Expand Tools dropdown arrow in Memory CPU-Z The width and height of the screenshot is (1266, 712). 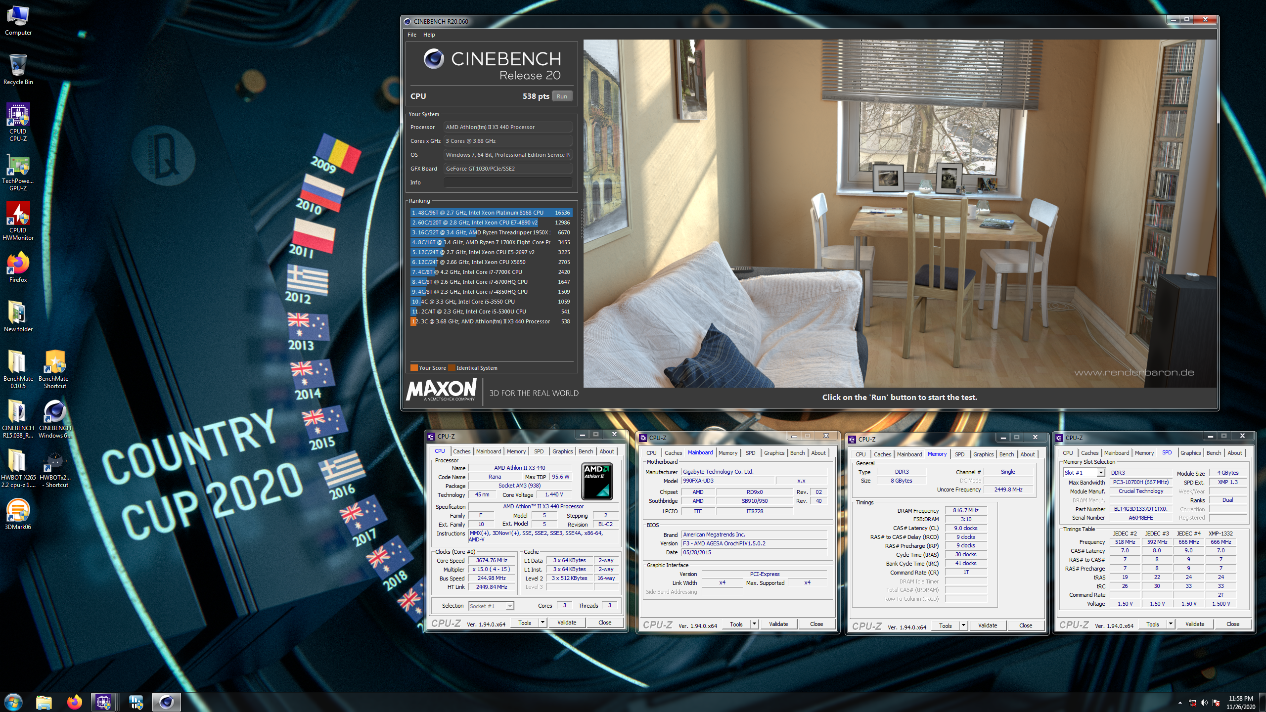coord(963,626)
